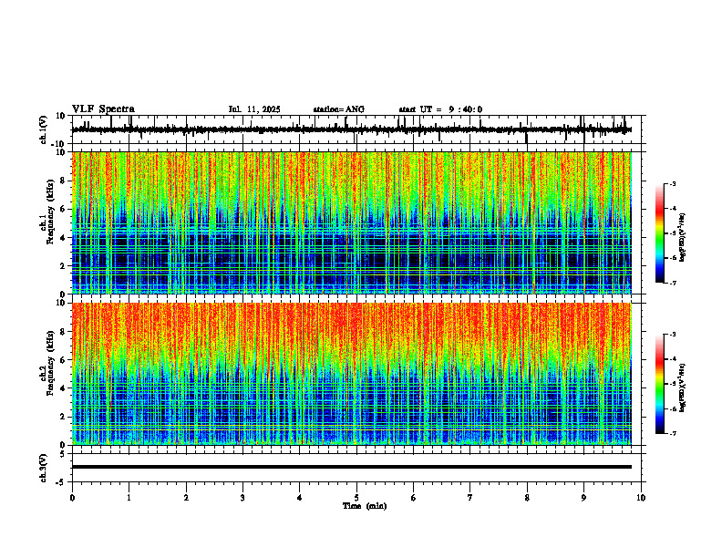Click the ch.1 spectrogram color scale bar
This screenshot has height=558, width=722.
point(660,233)
